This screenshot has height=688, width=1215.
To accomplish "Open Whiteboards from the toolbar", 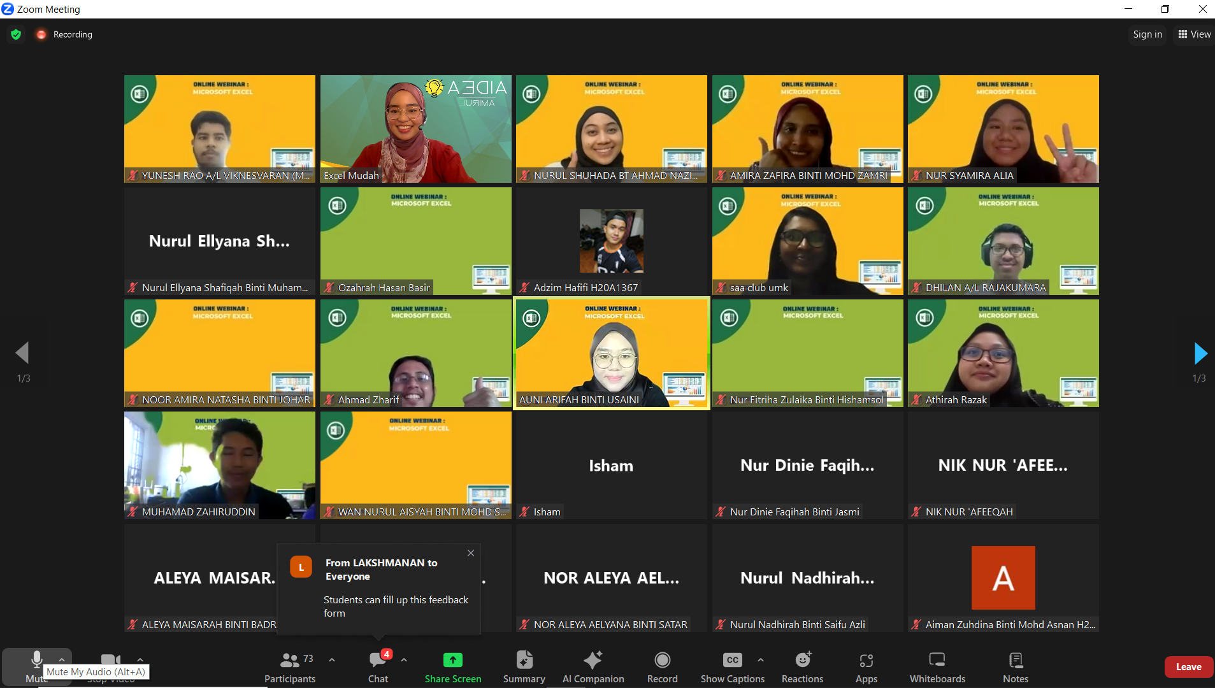I will coord(937,666).
